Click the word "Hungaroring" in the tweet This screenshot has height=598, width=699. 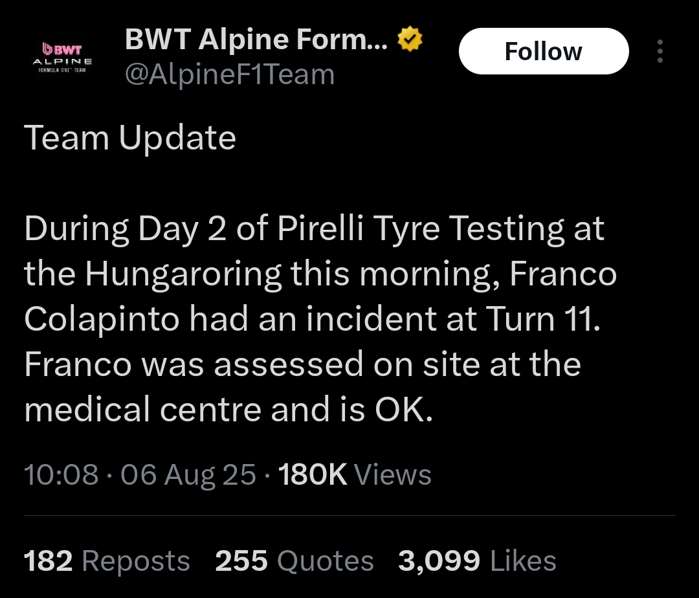click(183, 274)
